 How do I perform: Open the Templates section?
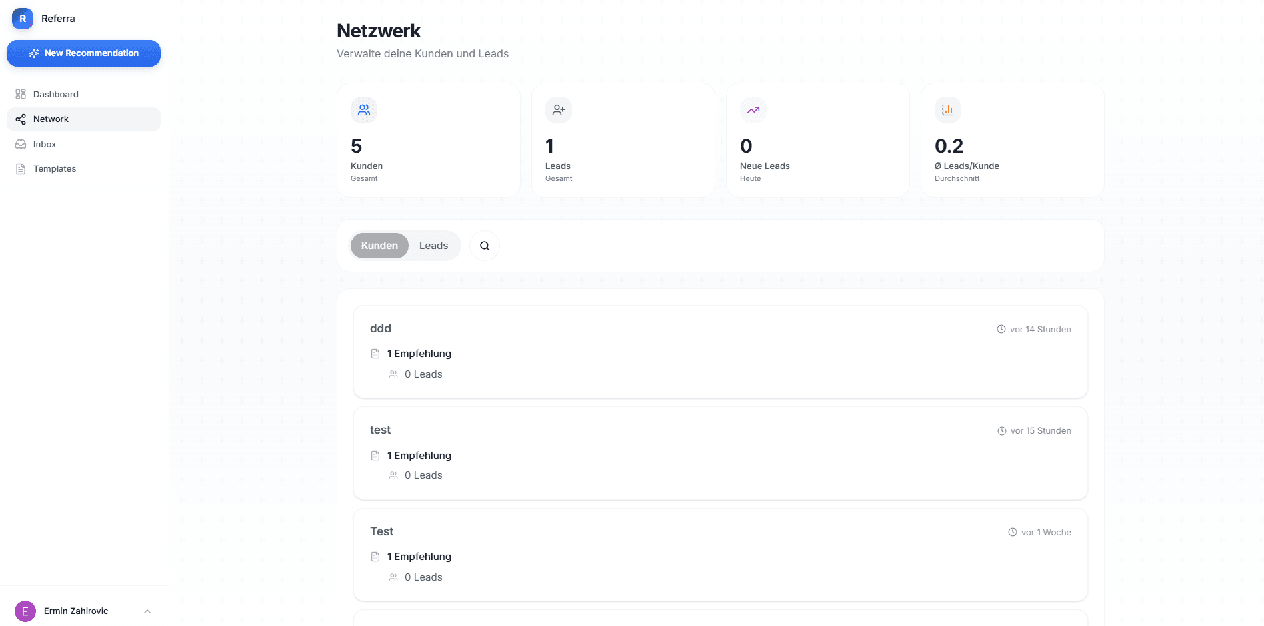pos(83,169)
